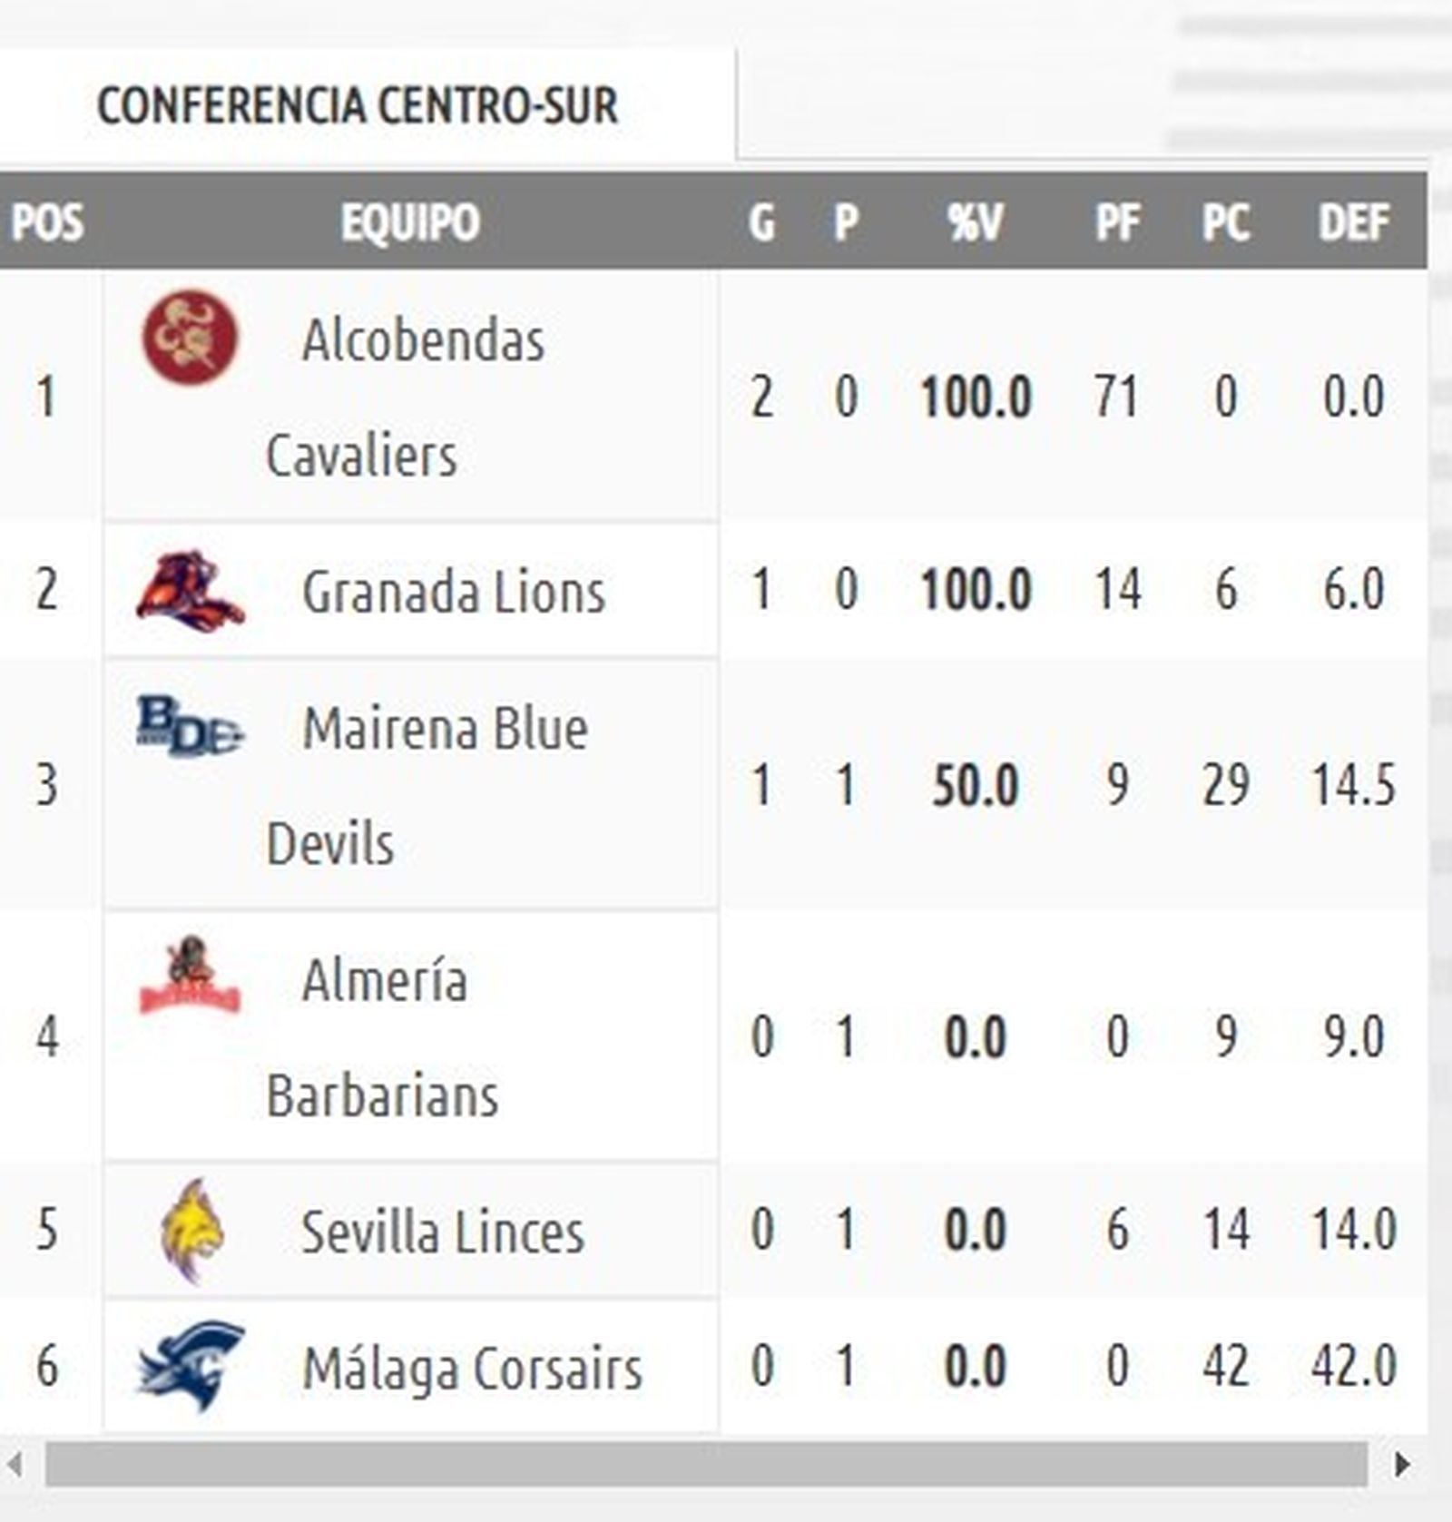The height and width of the screenshot is (1522, 1452).
Task: Click the Almería Barbarians team logo
Action: coord(191,977)
